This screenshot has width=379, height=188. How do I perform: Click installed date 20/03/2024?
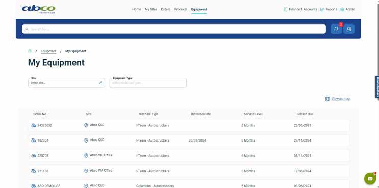point(197,140)
